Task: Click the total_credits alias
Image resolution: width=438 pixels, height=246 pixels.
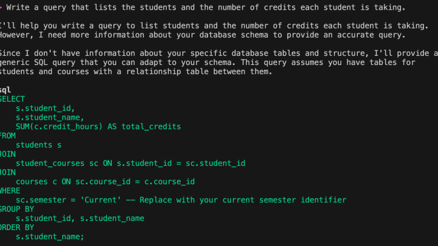Action: (x=151, y=126)
